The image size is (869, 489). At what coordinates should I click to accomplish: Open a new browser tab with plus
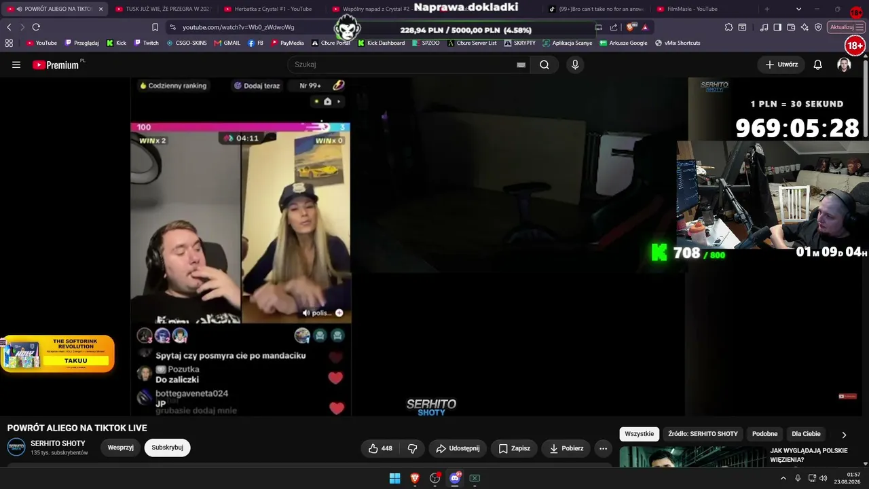(x=767, y=9)
